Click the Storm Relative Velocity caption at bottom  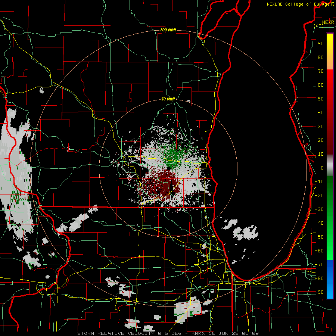pos(168,333)
